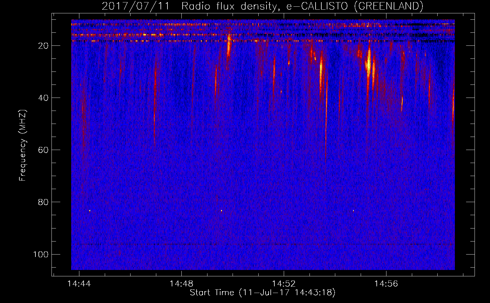Click the 20 MHz frequency tick label

pyautogui.click(x=43, y=46)
